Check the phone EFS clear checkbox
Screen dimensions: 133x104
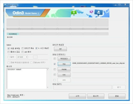31,62
